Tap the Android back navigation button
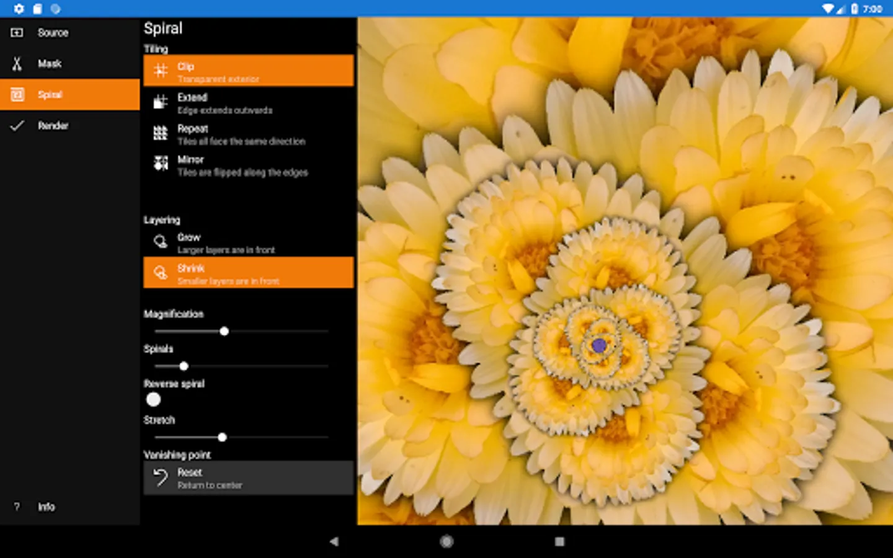Image resolution: width=893 pixels, height=558 pixels. (x=334, y=541)
